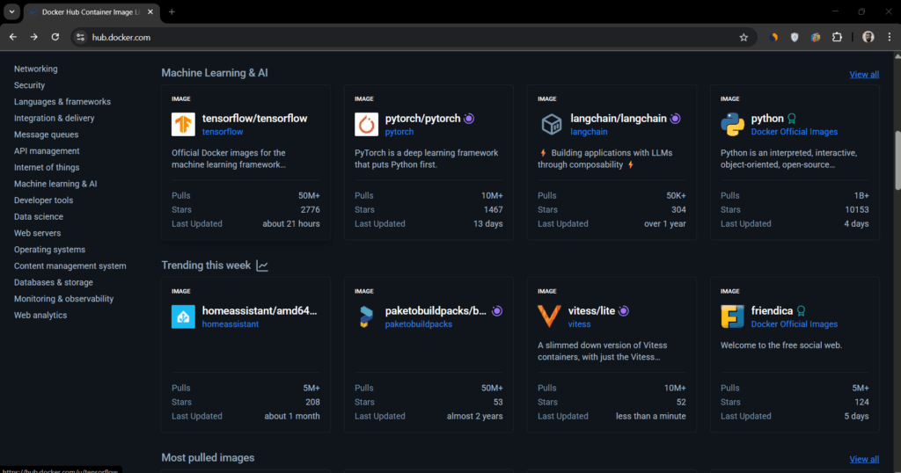This screenshot has height=473, width=901.
Task: Open Docker Official Images link under python
Action: pos(795,132)
